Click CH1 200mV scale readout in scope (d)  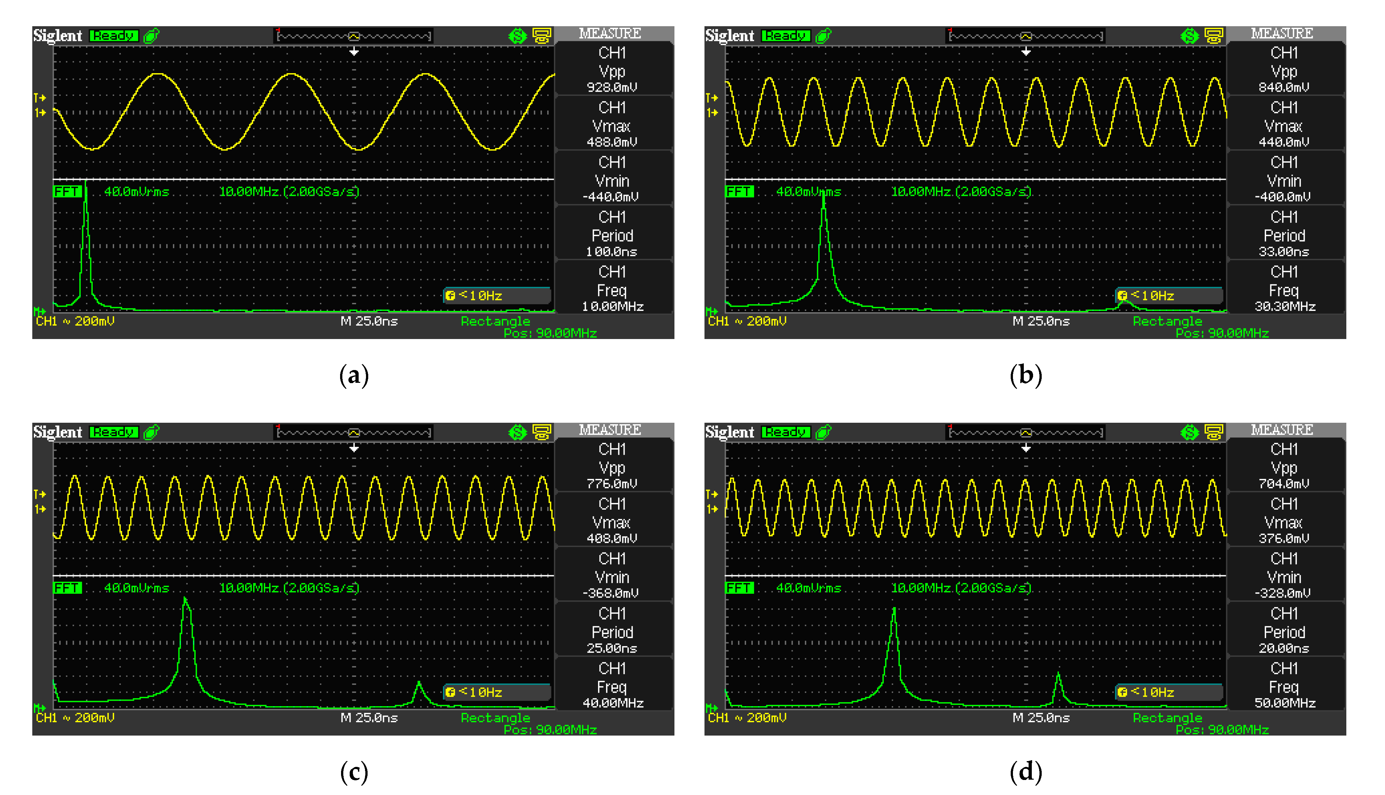[747, 717]
